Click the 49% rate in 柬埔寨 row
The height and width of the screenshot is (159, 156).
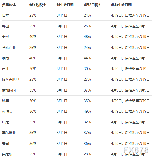pyautogui.click(x=87, y=111)
